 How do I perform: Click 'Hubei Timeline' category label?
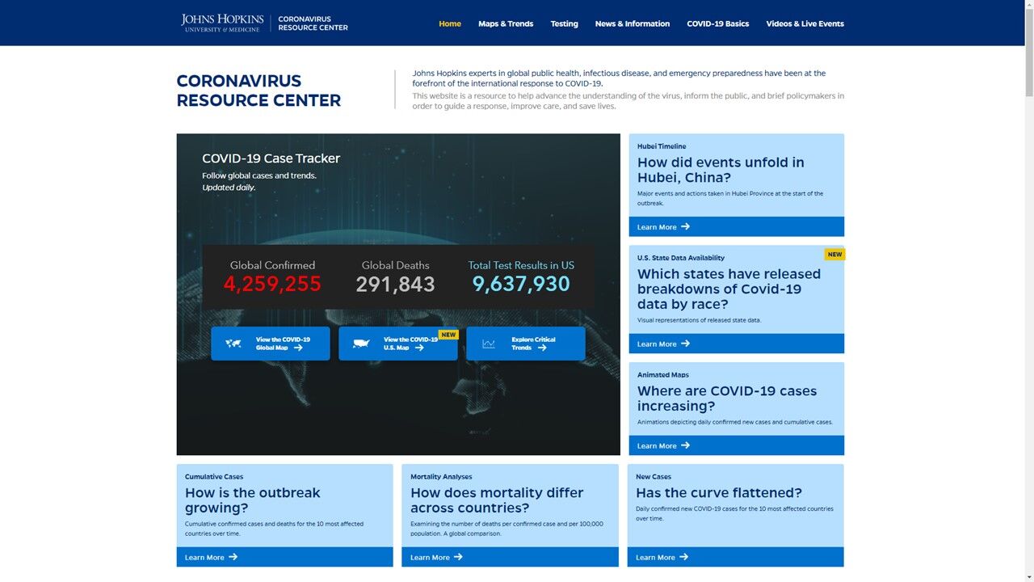662,146
